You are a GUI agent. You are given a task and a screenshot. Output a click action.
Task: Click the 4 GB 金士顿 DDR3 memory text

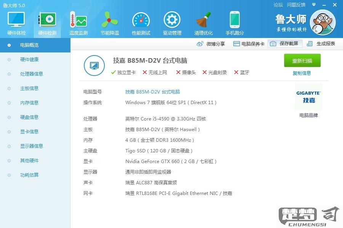click(x=159, y=140)
